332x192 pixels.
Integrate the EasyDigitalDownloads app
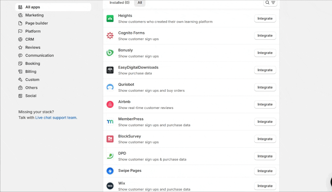click(x=265, y=70)
